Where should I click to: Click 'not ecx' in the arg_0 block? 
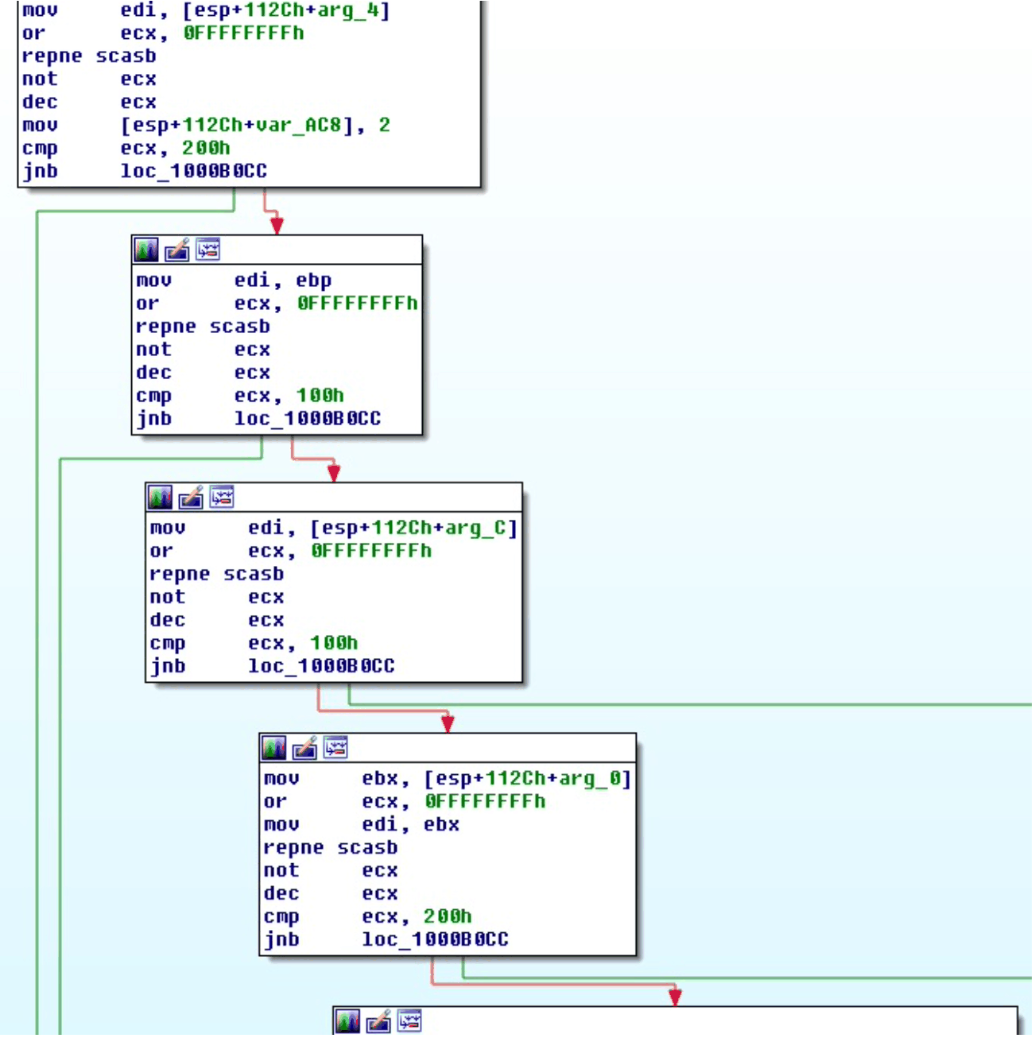coord(330,871)
